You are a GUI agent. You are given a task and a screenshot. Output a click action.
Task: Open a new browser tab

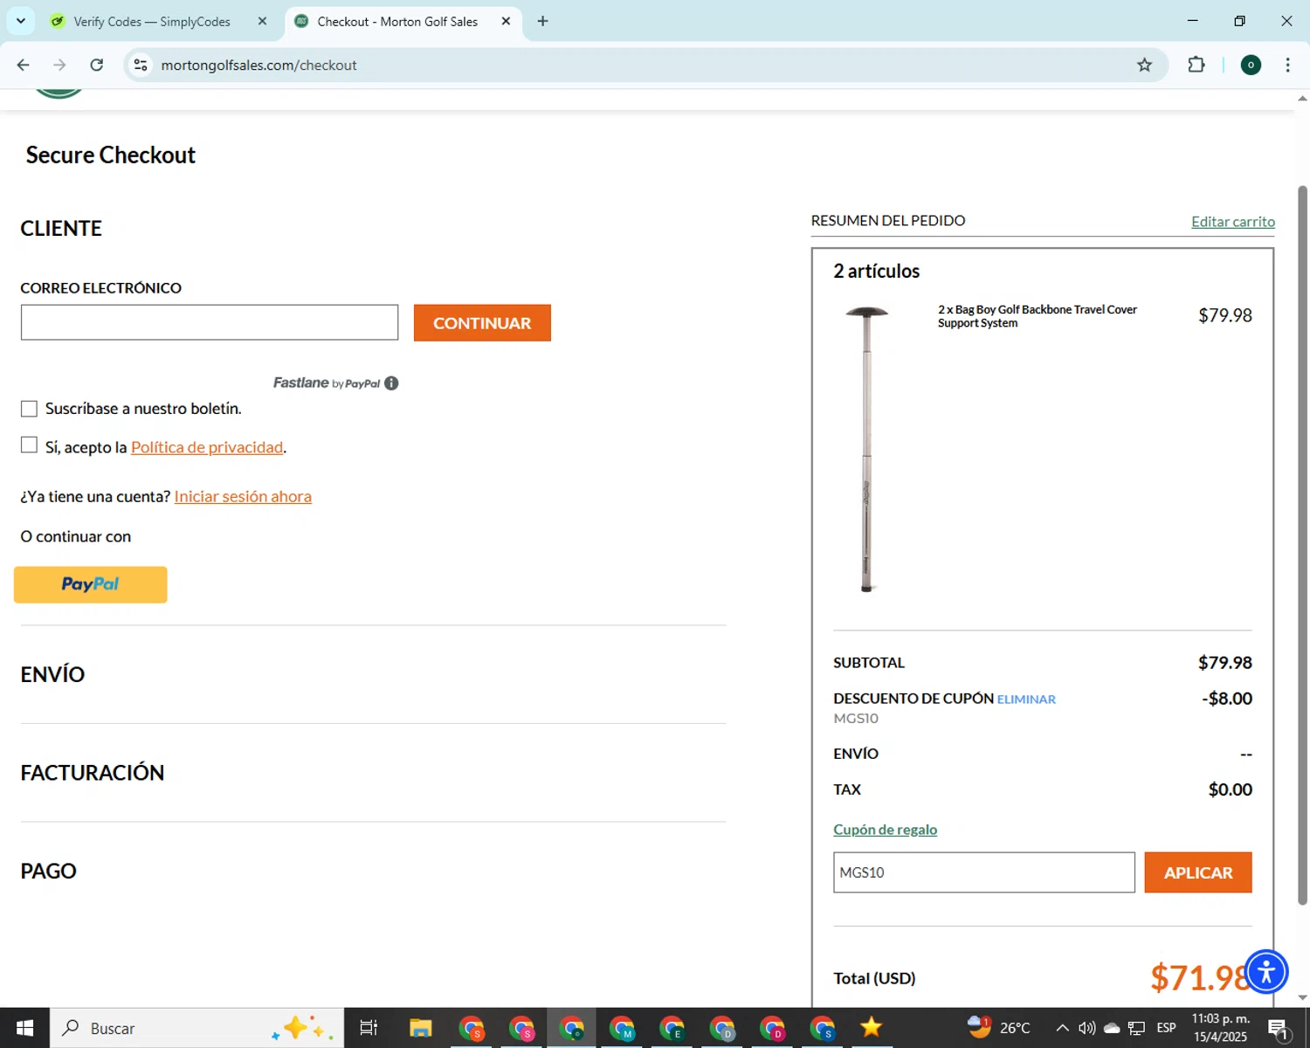(x=542, y=21)
